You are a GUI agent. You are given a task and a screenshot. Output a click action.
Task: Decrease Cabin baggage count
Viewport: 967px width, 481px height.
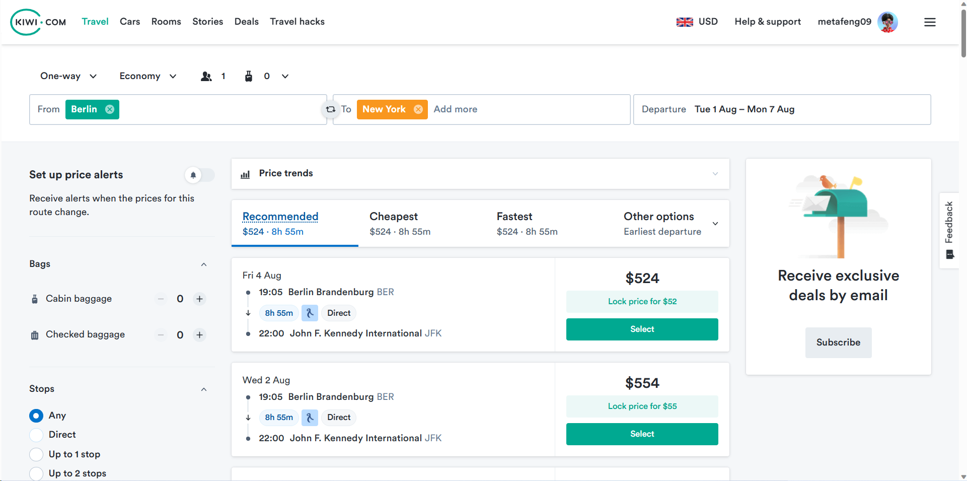pos(161,299)
